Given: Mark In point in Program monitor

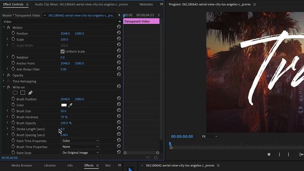Looking at the screenshot, I should [x=279, y=154].
